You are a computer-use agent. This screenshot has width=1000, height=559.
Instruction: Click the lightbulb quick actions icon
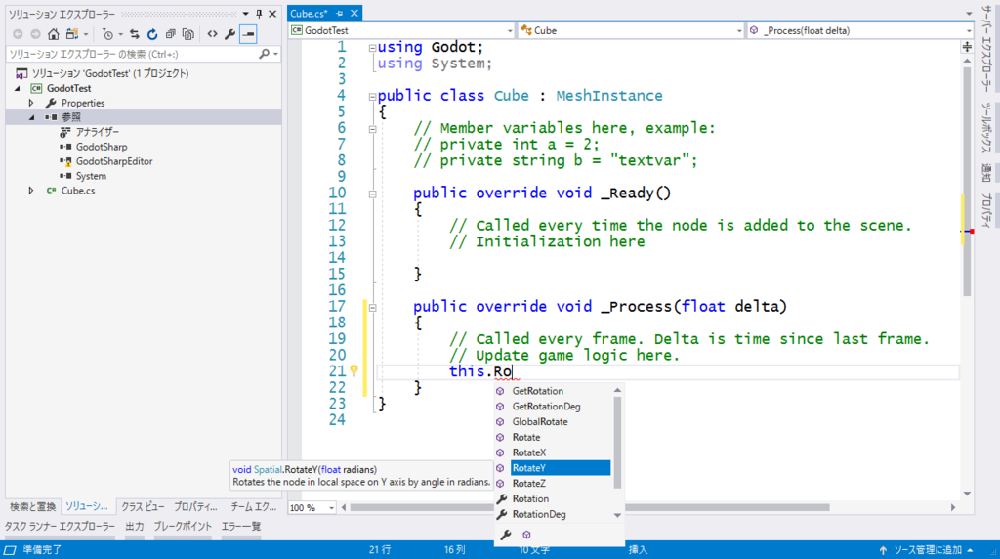pos(354,370)
